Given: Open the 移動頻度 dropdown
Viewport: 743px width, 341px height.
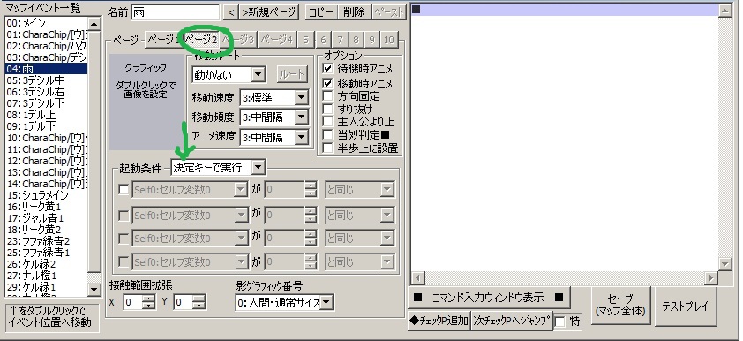Looking at the screenshot, I should [x=302, y=117].
